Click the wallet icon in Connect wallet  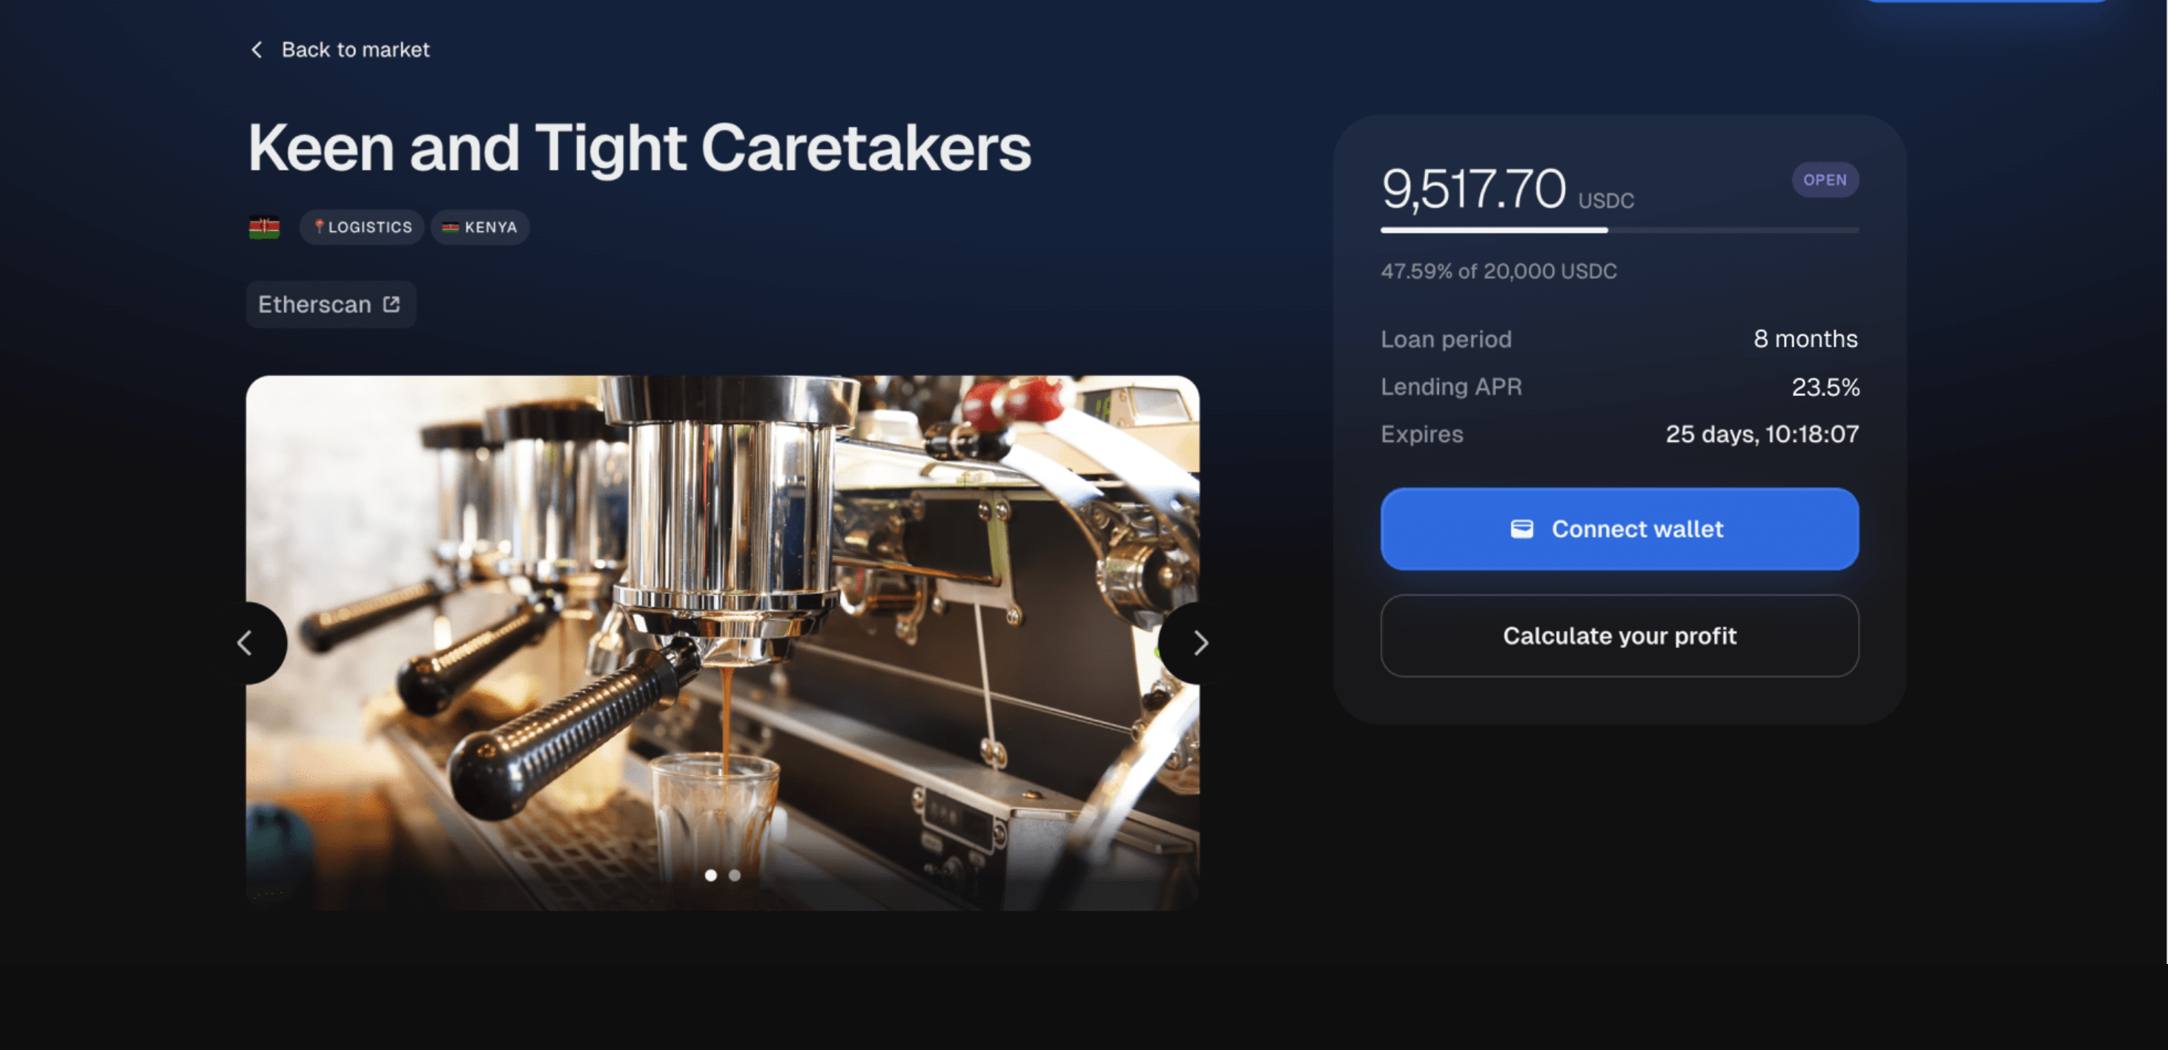(x=1521, y=529)
